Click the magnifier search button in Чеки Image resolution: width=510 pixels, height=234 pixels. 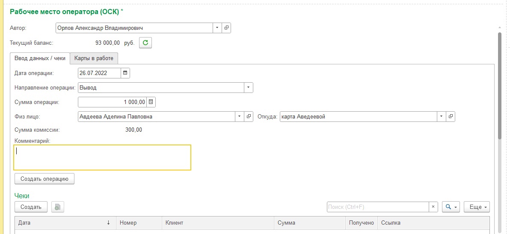[451, 207]
